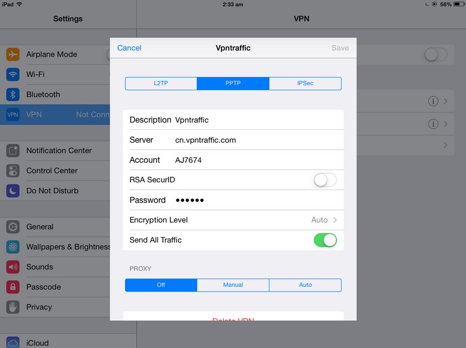Select Auto proxy option
Viewport: 466px width, 348px height.
(305, 285)
